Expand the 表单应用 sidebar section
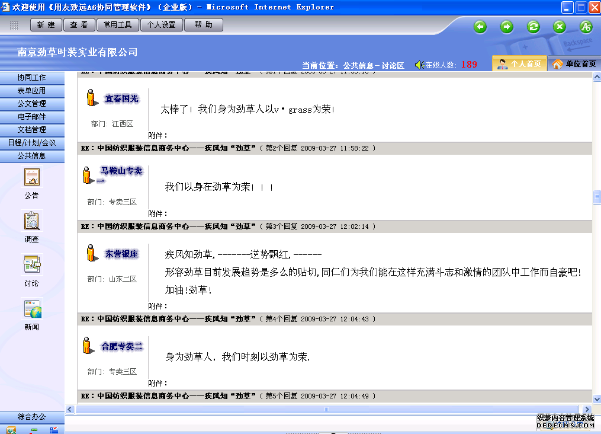 32,91
